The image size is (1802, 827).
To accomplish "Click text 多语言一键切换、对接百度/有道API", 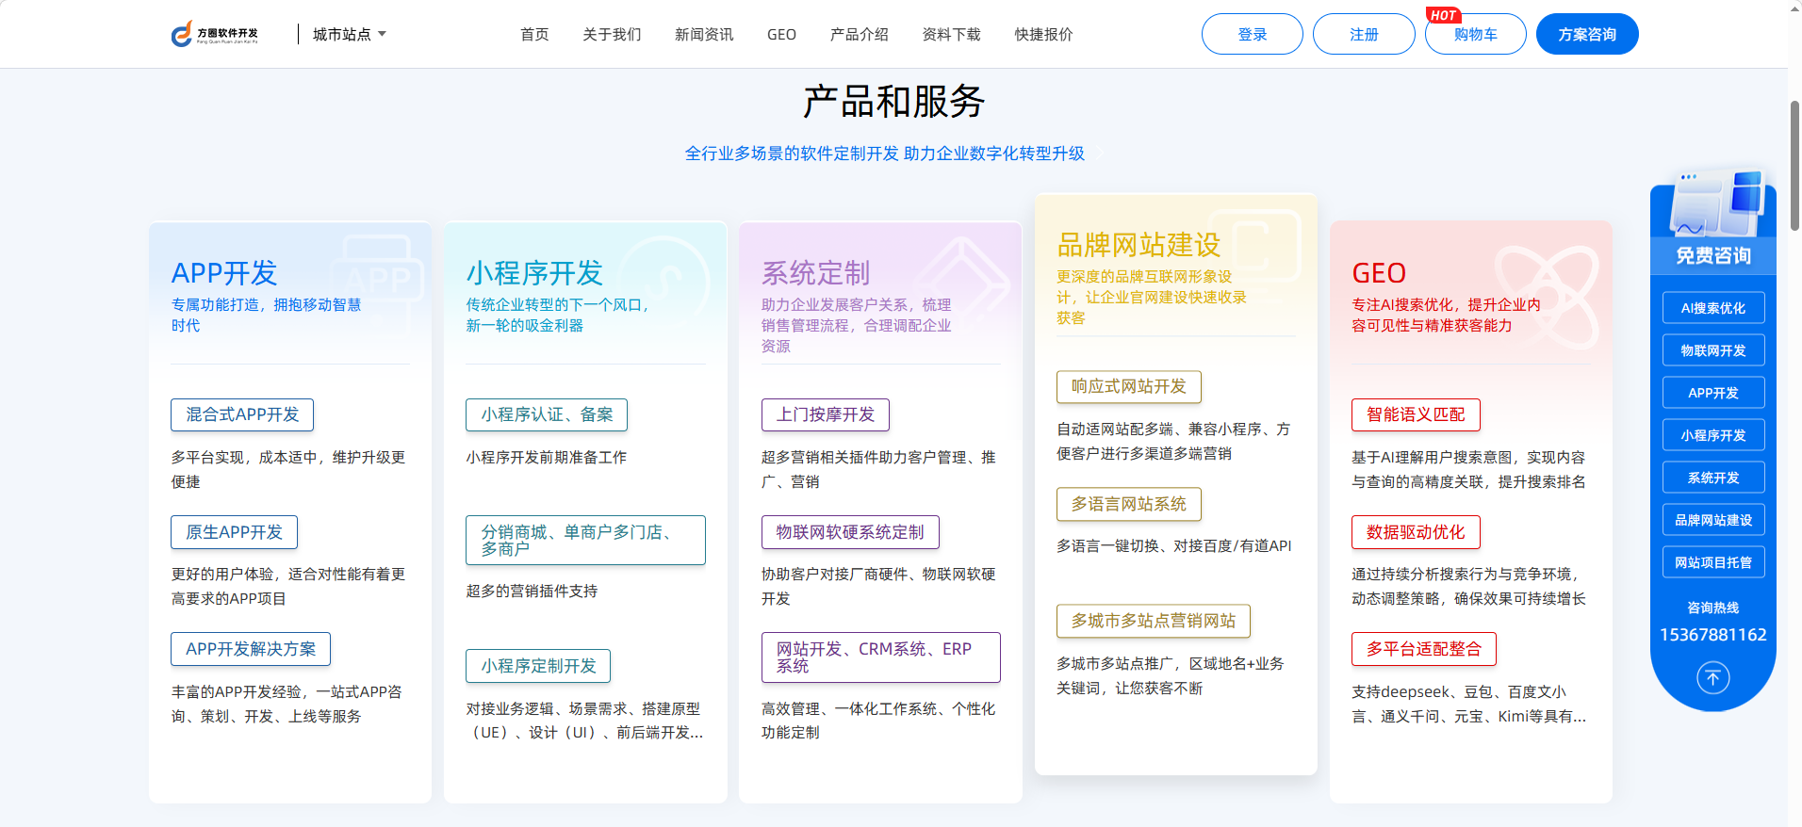I will [1173, 546].
